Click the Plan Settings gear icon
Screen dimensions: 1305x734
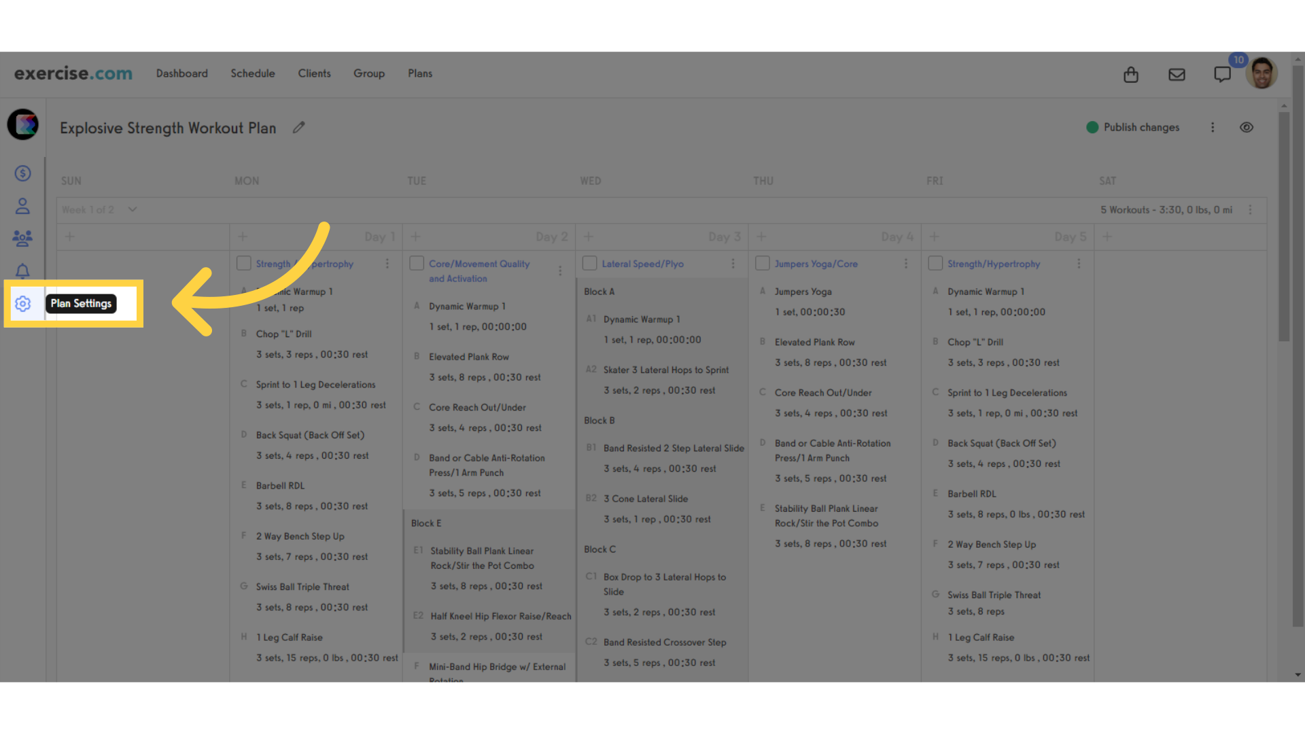click(x=22, y=304)
